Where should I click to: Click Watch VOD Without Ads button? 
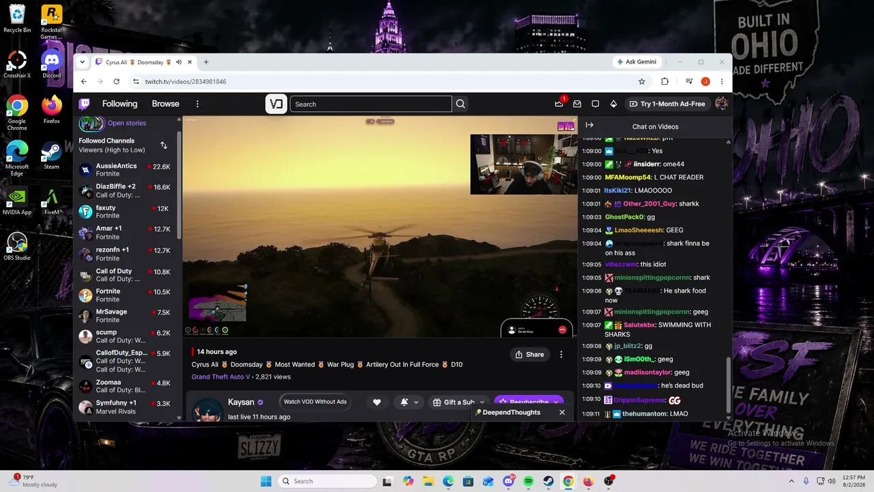[315, 402]
